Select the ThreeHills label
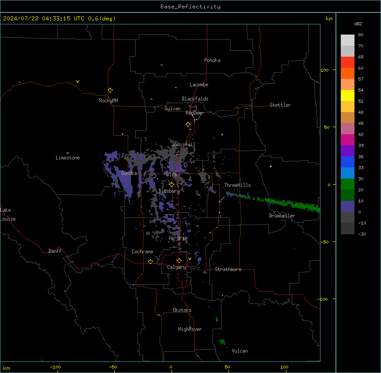381x373 pixels. (237, 185)
